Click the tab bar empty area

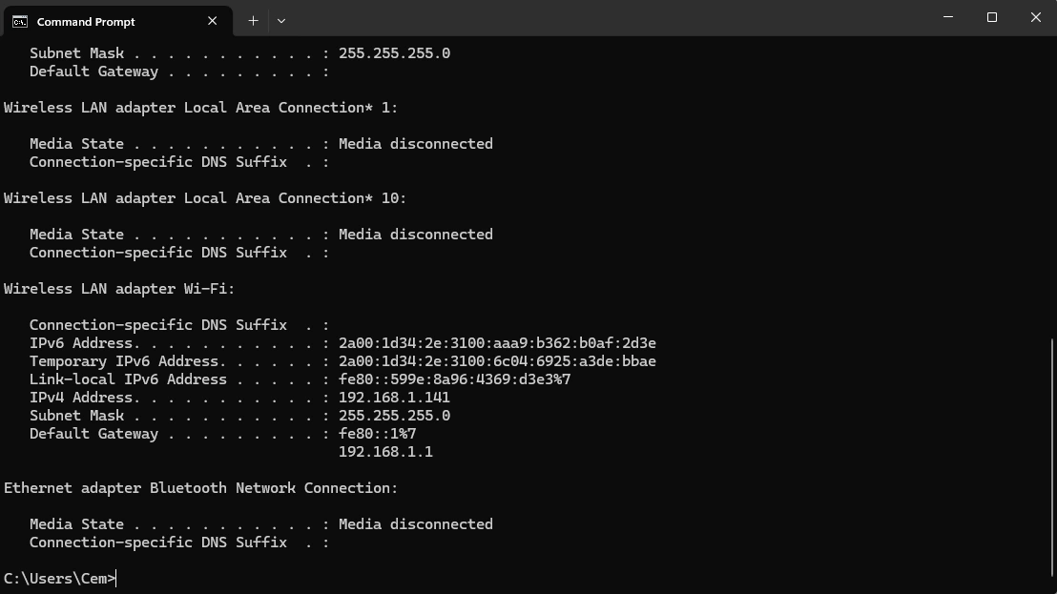pos(572,19)
